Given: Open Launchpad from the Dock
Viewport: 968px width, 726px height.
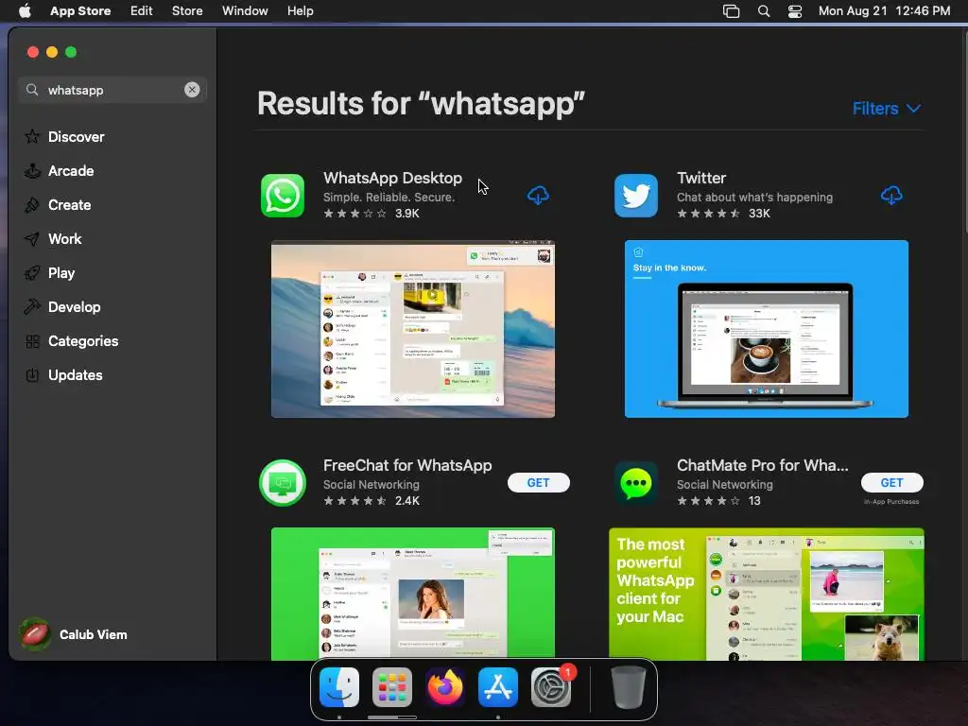Looking at the screenshot, I should pyautogui.click(x=392, y=687).
